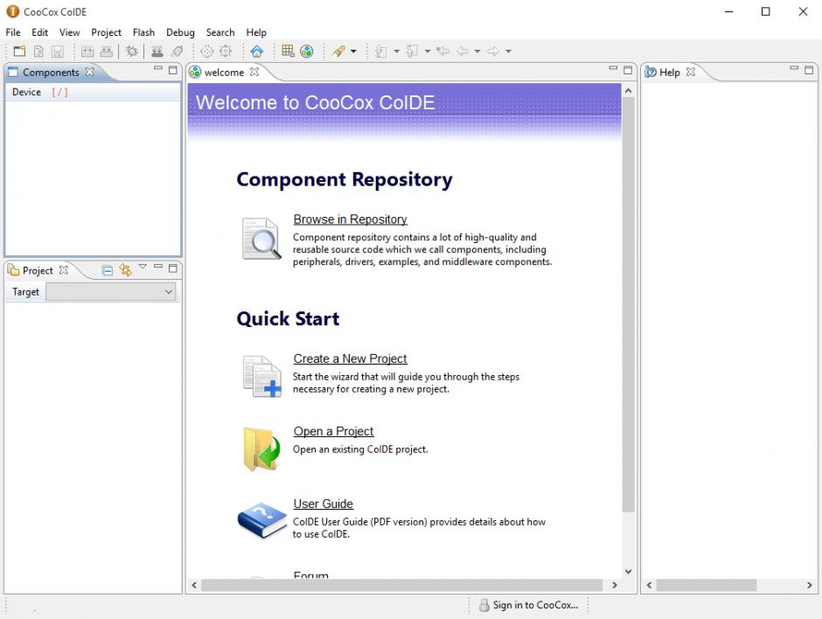Click the Last Edit Location icon
Screen dimensions: 822x619
443,52
